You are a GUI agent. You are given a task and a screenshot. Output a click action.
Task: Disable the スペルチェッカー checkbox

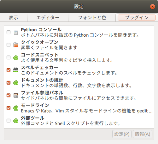(9, 70)
